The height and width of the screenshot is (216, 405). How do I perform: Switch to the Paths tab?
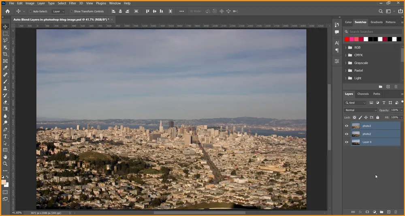click(377, 94)
